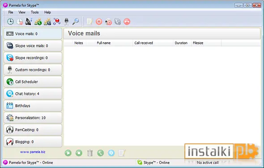Sort by the Full name column header
Screen dimensions: 264x168
[x=103, y=43]
